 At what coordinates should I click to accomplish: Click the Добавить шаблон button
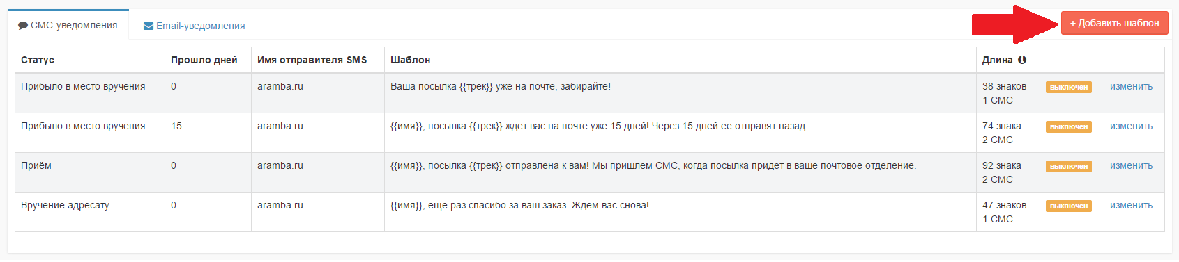pos(1115,23)
